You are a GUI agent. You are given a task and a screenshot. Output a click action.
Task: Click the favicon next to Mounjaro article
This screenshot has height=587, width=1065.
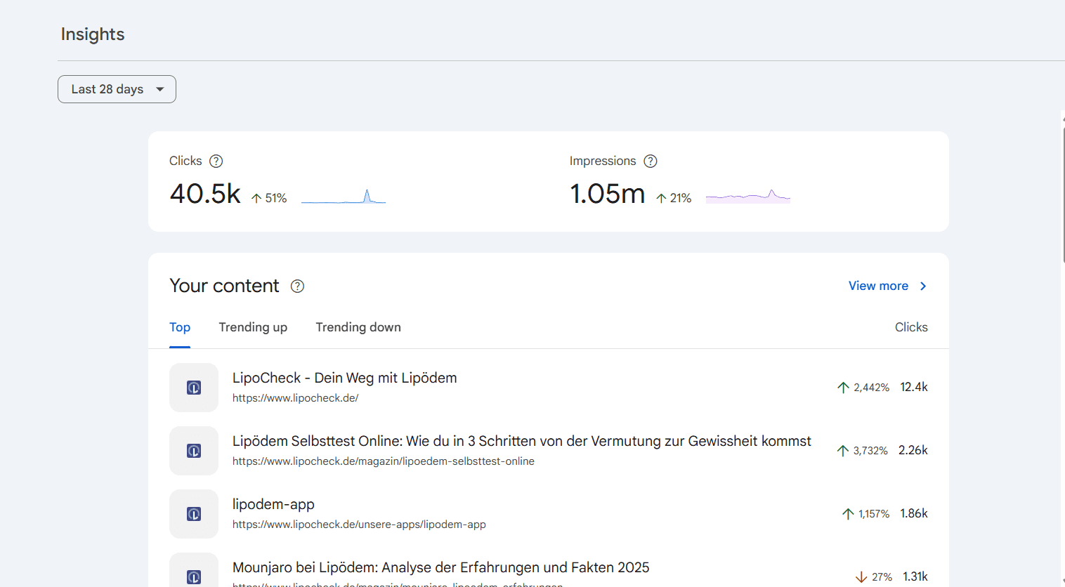(194, 576)
